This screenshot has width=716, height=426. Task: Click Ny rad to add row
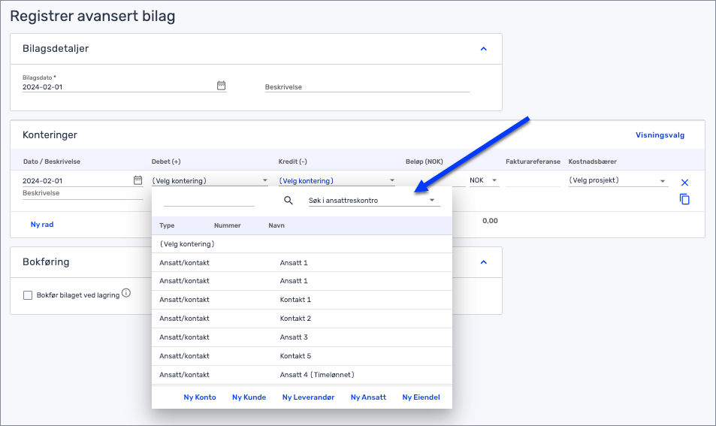pyautogui.click(x=42, y=224)
